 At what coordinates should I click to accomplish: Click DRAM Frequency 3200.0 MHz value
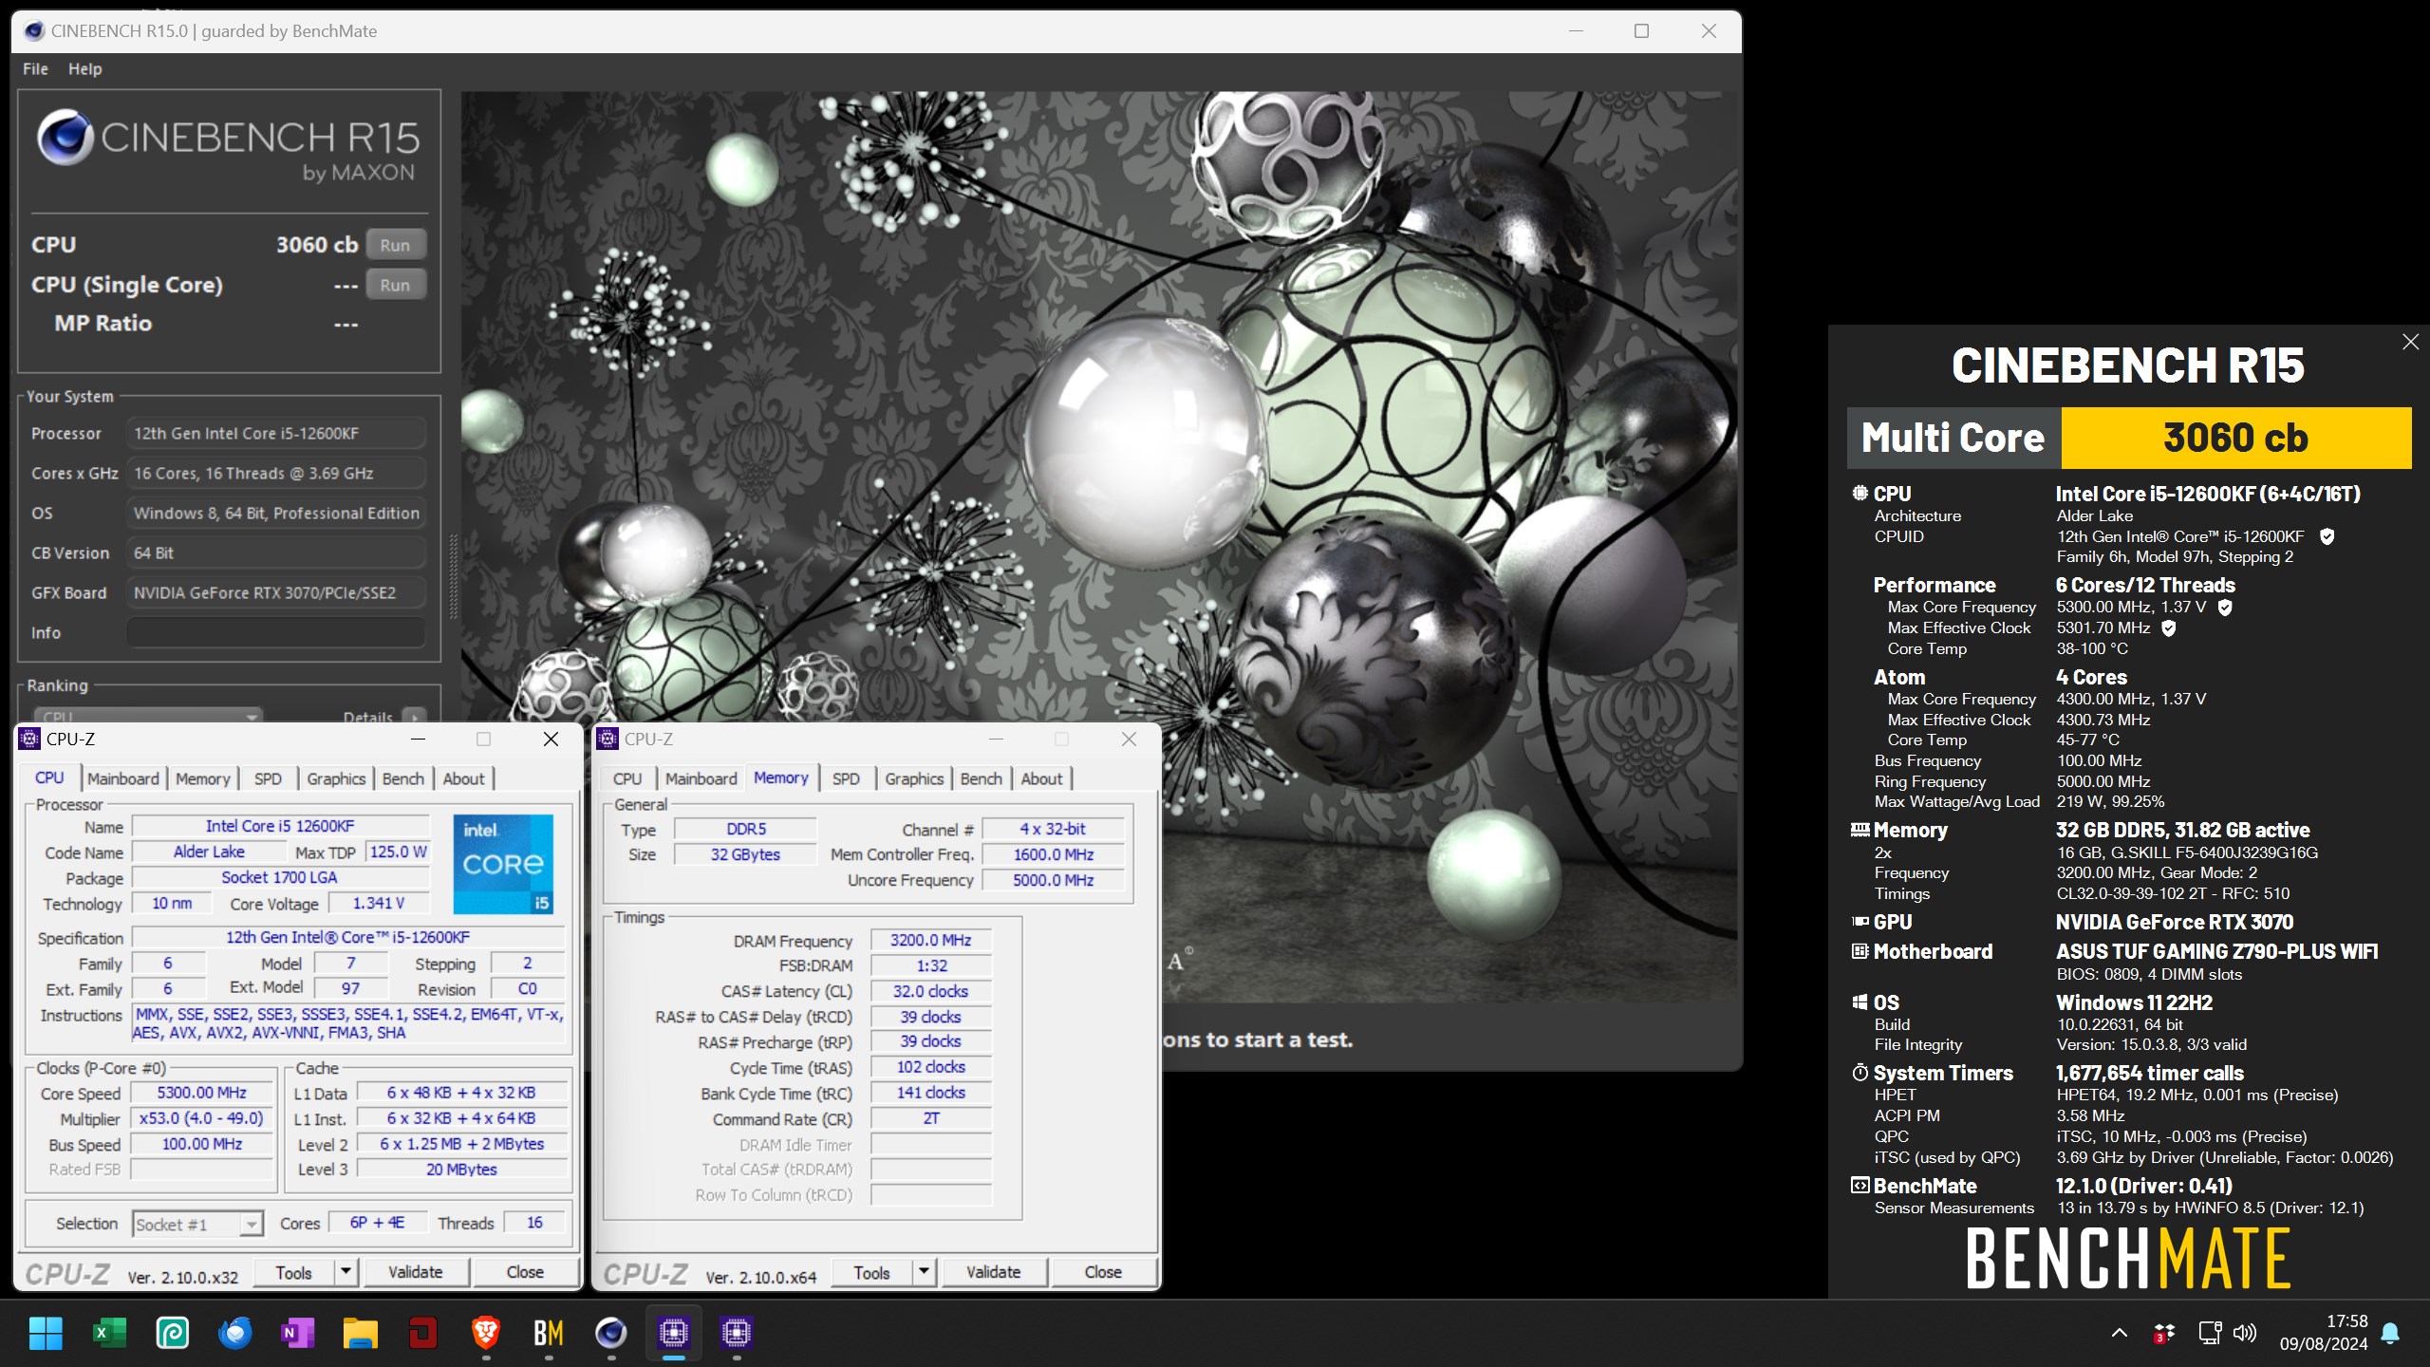tap(931, 940)
